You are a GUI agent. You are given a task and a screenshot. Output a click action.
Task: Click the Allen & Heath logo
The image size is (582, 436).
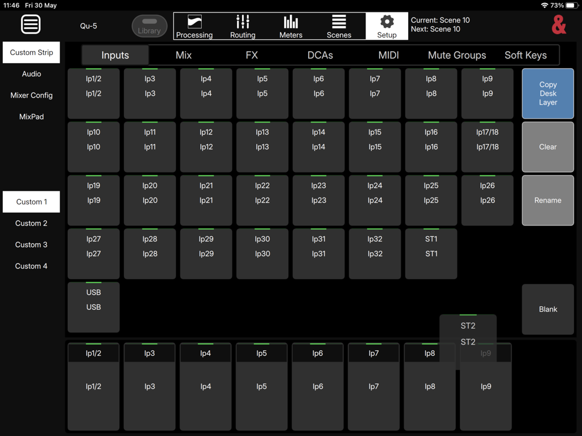[x=559, y=24]
